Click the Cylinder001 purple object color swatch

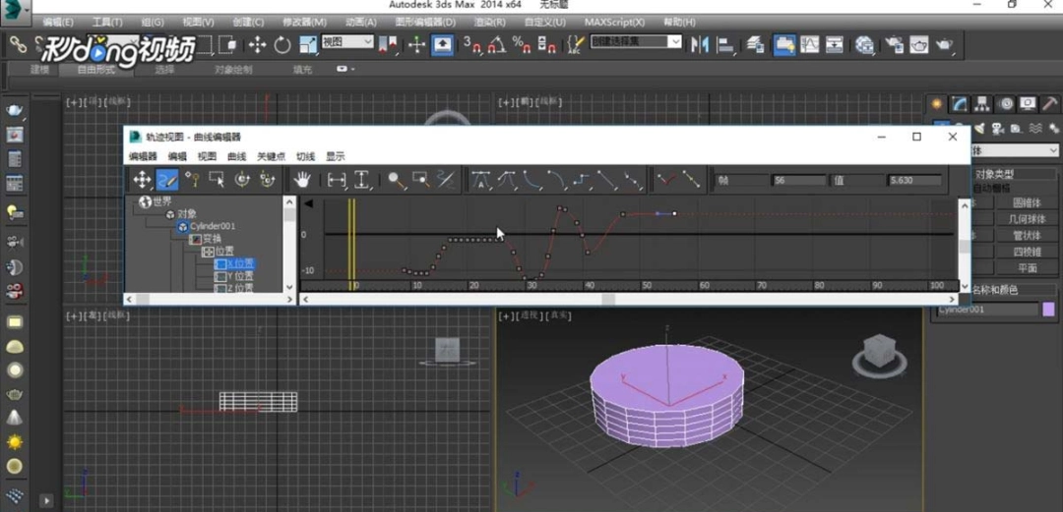click(x=1049, y=310)
